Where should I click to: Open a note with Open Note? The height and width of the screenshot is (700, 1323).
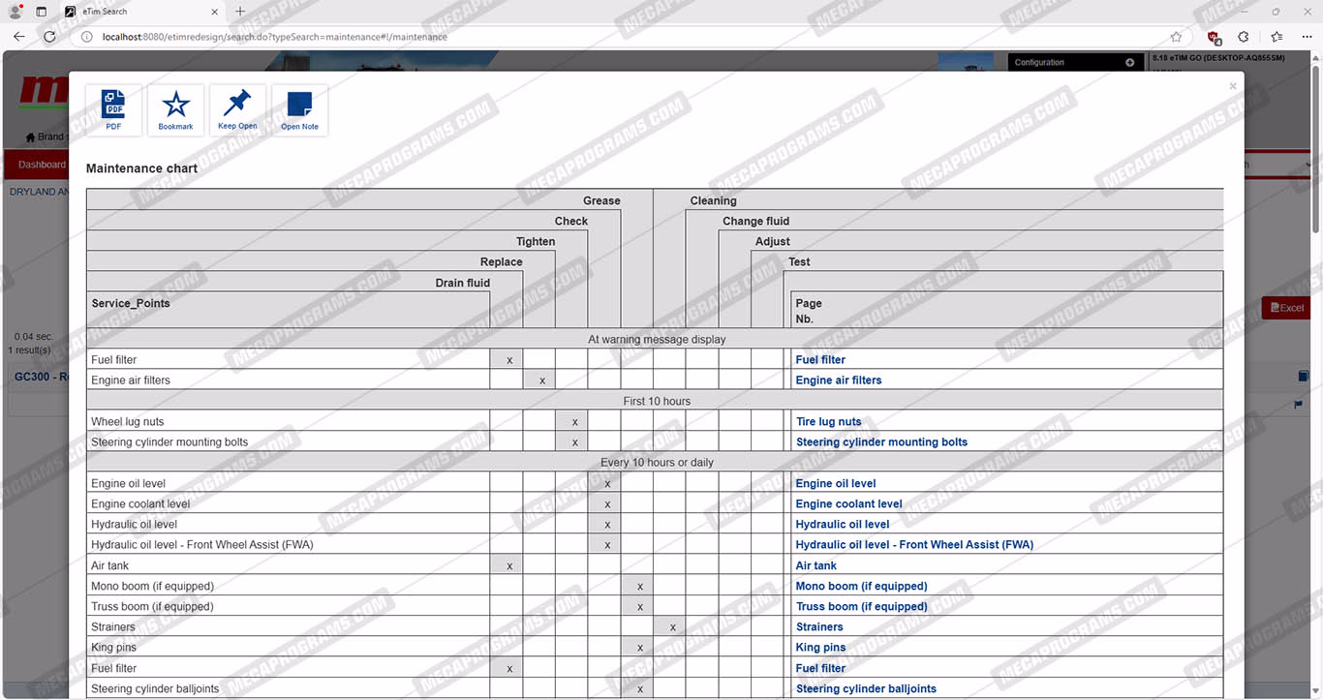pyautogui.click(x=299, y=110)
